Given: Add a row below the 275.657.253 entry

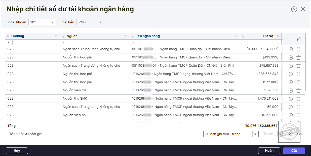Looking at the screenshot, I should (291, 66).
